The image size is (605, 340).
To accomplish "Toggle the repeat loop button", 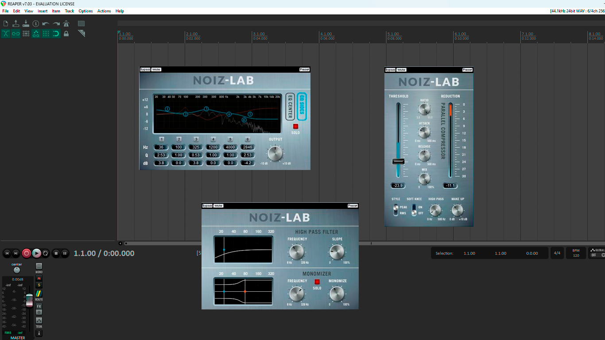I will (46, 253).
